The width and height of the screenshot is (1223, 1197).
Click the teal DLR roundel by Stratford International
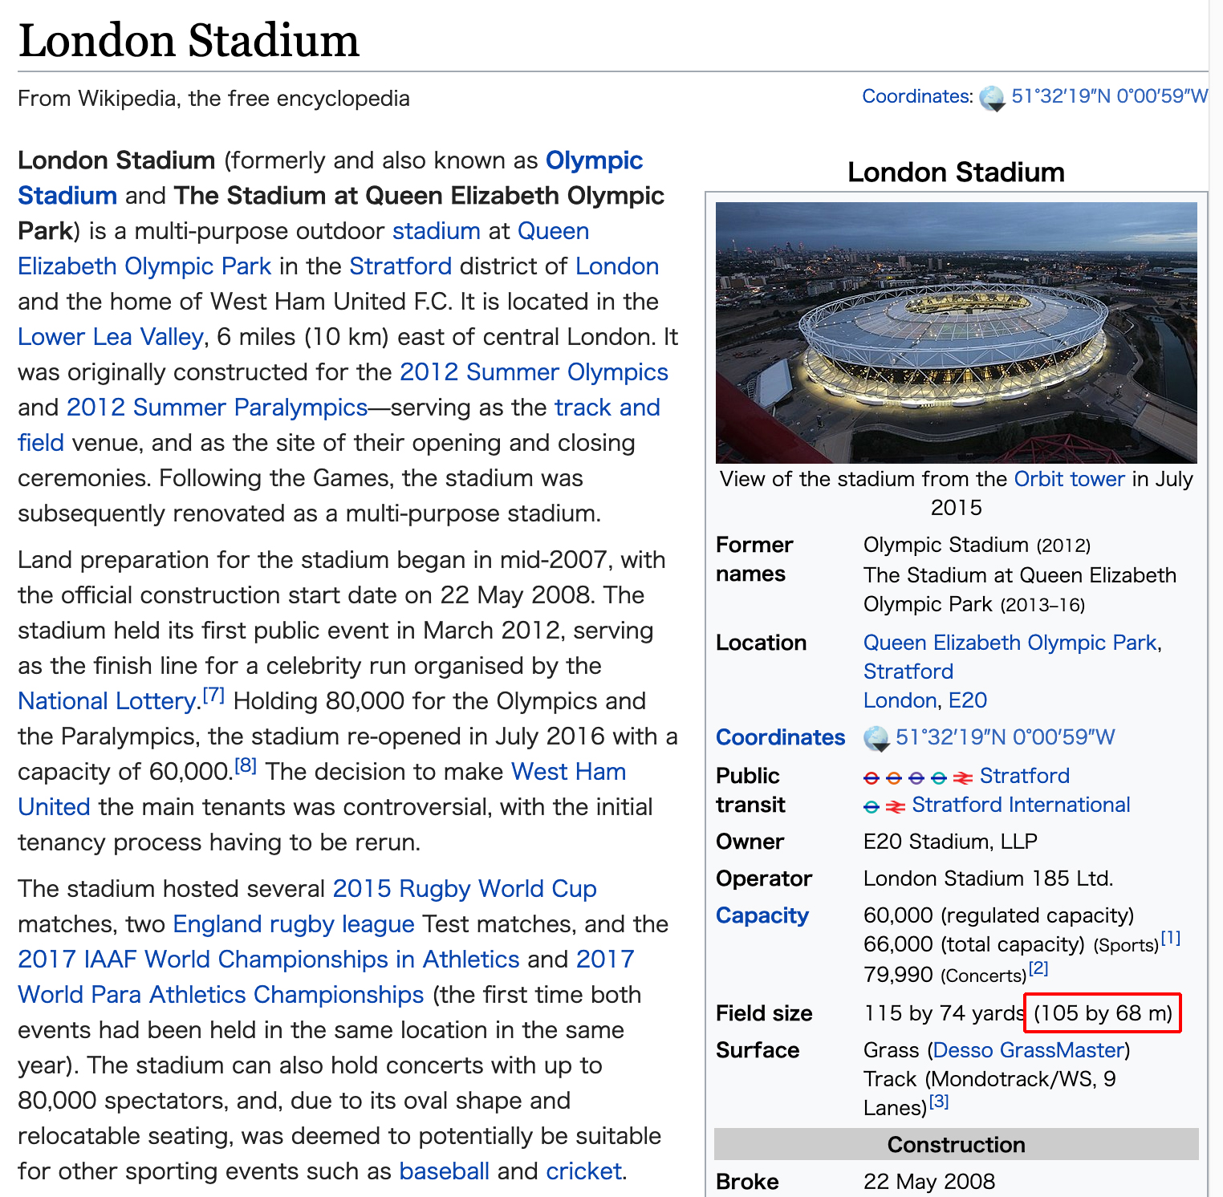[x=872, y=806]
